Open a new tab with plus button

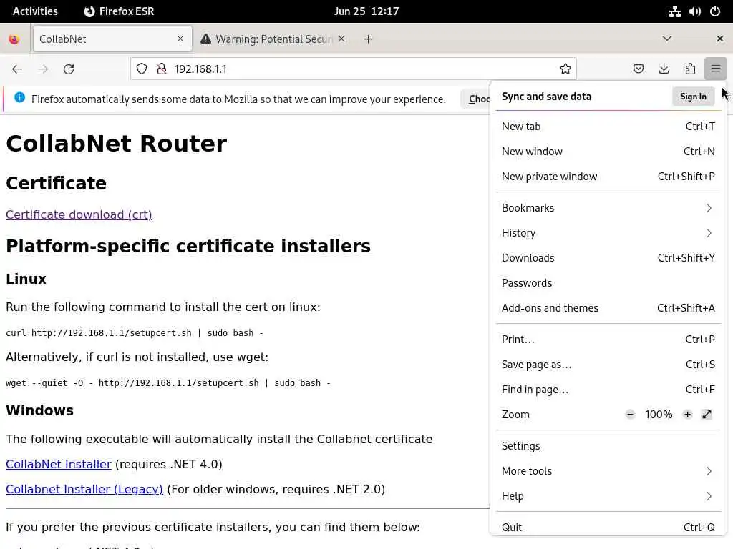(x=369, y=39)
